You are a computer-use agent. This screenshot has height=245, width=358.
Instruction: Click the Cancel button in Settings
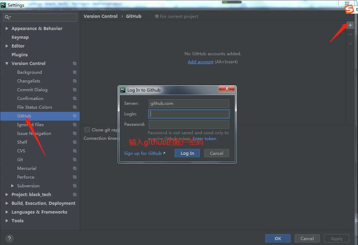point(307,238)
